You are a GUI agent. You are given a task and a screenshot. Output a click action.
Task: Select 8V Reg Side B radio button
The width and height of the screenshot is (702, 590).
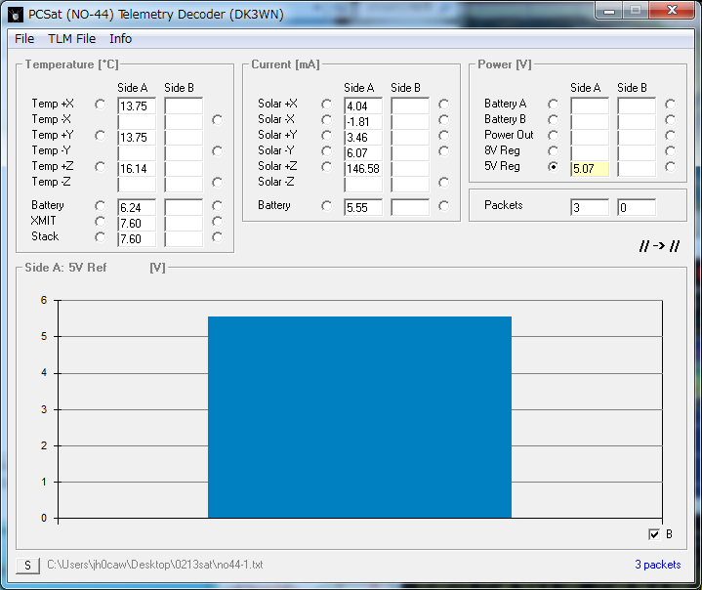(x=670, y=151)
